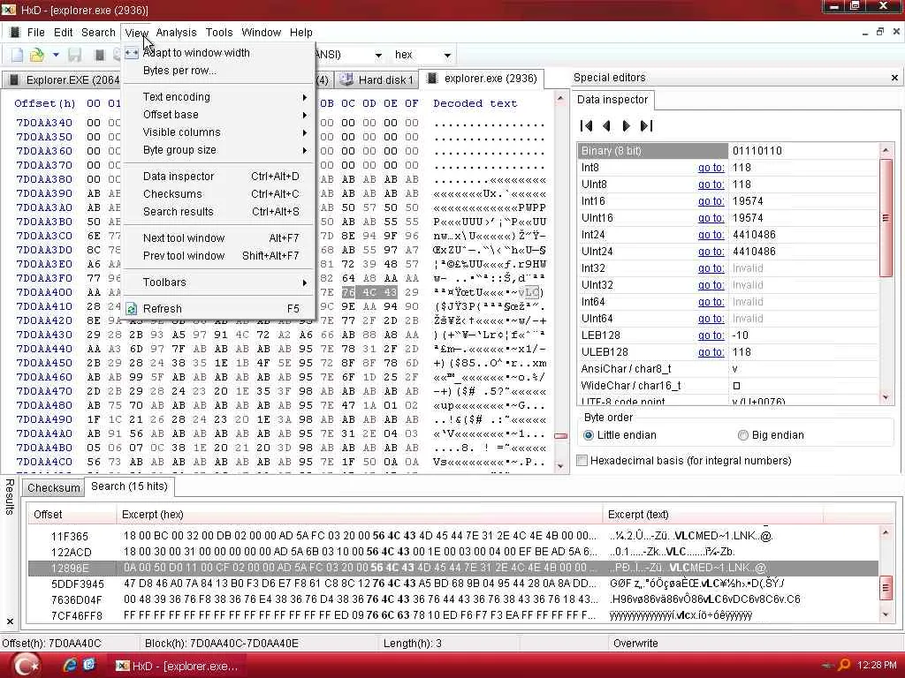
Task: Open the Tools menu
Action: [x=219, y=33]
